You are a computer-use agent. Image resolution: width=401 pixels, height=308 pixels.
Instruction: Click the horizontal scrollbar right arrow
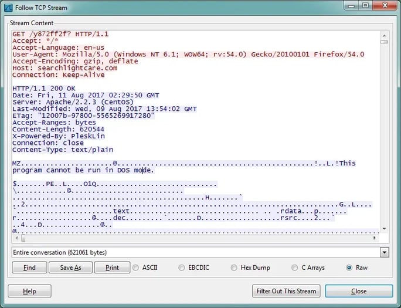(376, 238)
